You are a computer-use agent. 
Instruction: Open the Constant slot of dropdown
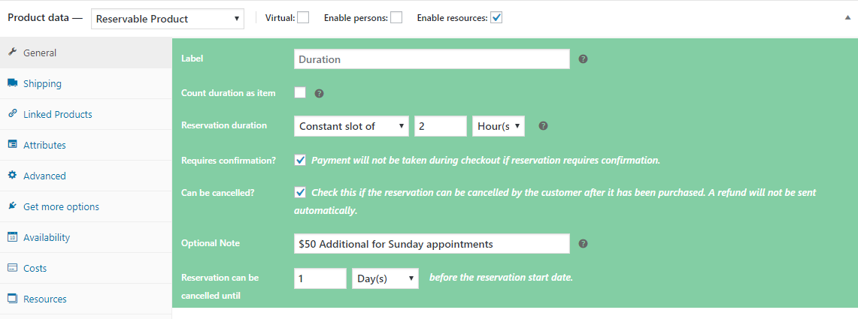point(351,126)
